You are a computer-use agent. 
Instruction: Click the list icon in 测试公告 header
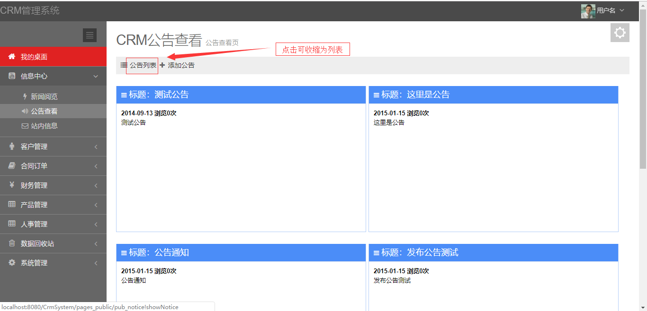click(124, 95)
